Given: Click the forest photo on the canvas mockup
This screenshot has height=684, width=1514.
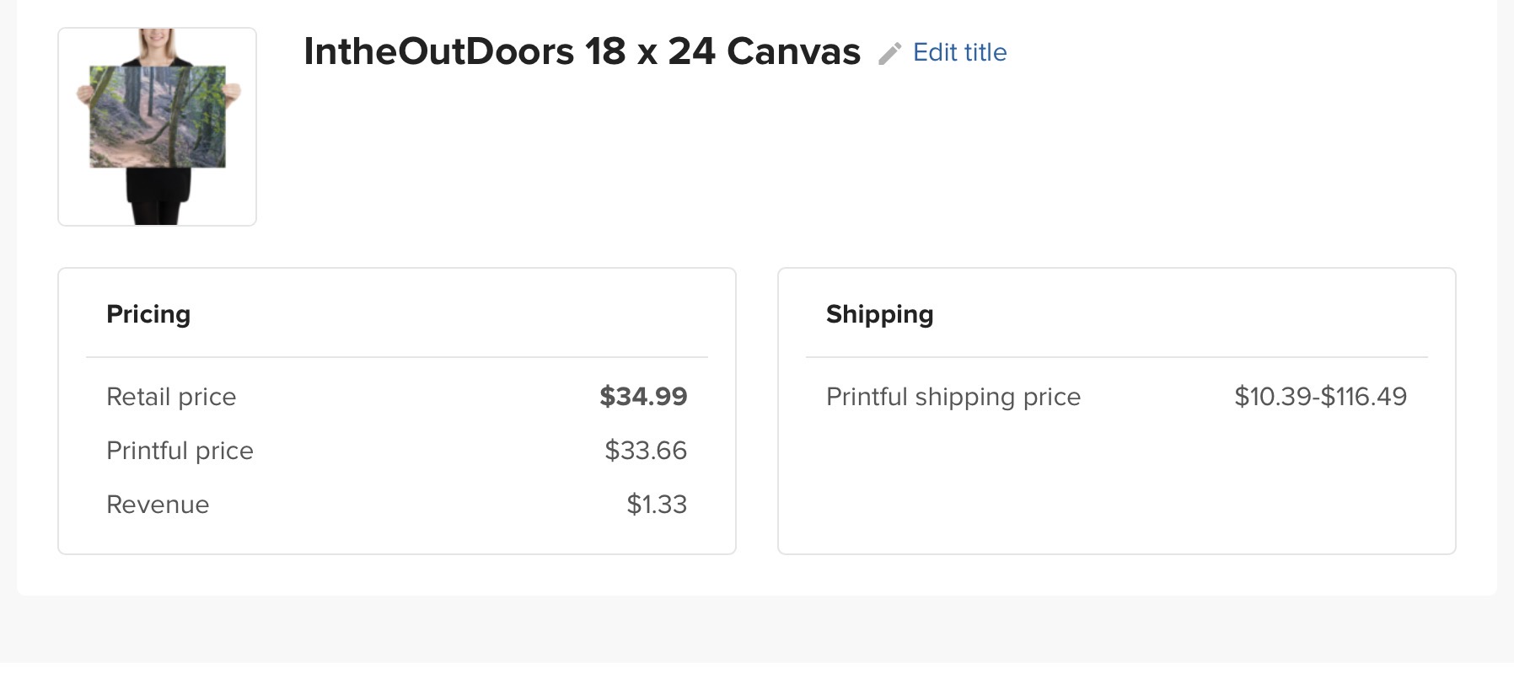Looking at the screenshot, I should coord(158,116).
